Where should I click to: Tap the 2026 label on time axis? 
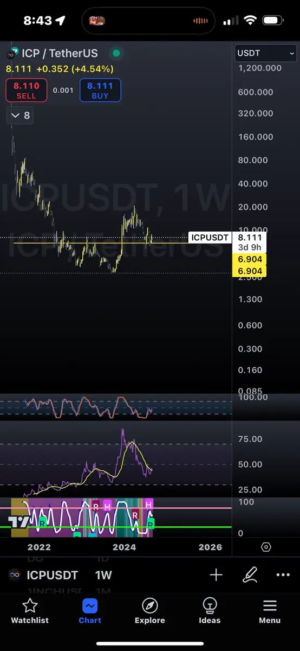[210, 547]
